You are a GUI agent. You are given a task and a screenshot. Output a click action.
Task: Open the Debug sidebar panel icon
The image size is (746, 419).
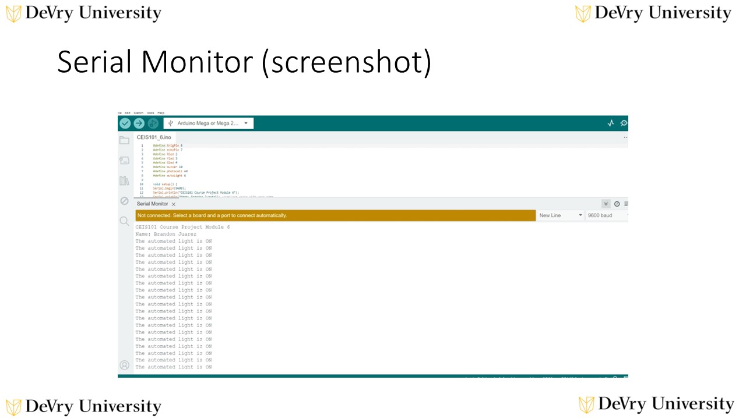[124, 201]
